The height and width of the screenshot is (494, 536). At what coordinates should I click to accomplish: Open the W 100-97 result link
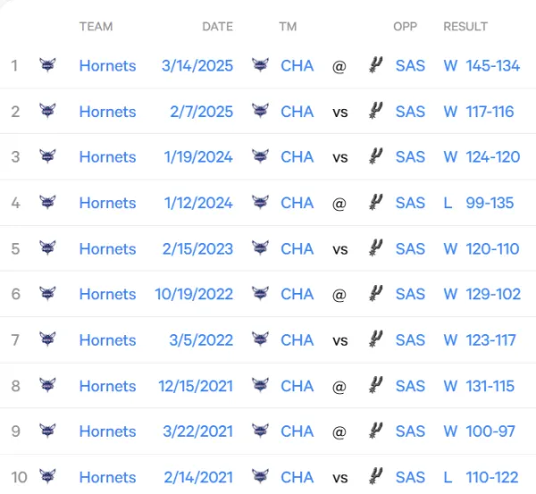[479, 431]
